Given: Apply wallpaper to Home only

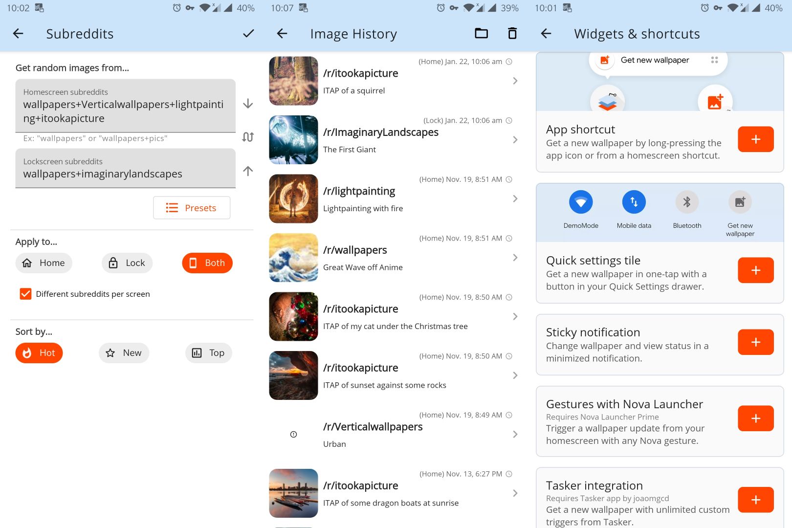Looking at the screenshot, I should [44, 263].
